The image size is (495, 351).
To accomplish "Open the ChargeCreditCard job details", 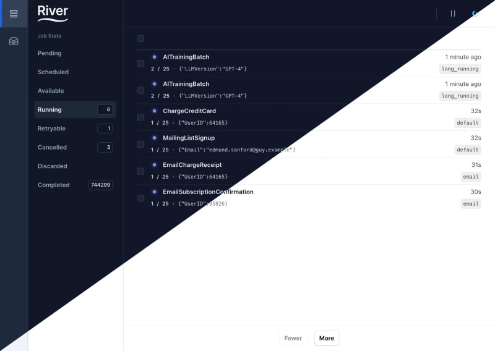I will pos(189,111).
